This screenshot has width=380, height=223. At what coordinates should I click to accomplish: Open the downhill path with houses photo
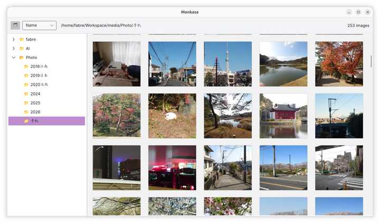coord(228,168)
